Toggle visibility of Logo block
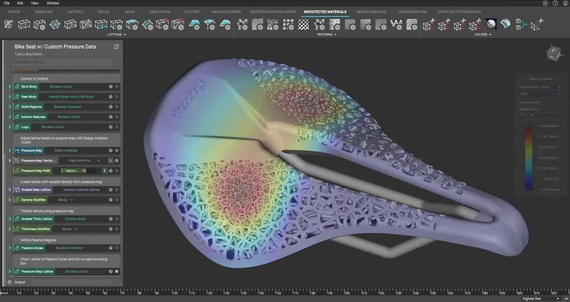The height and width of the screenshot is (302, 570). coord(117,127)
